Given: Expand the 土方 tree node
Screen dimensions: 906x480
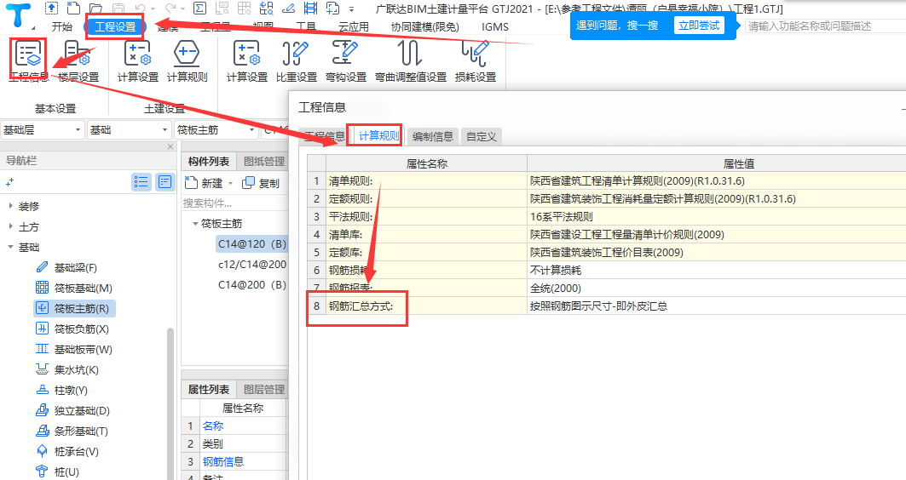Looking at the screenshot, I should click(x=10, y=226).
